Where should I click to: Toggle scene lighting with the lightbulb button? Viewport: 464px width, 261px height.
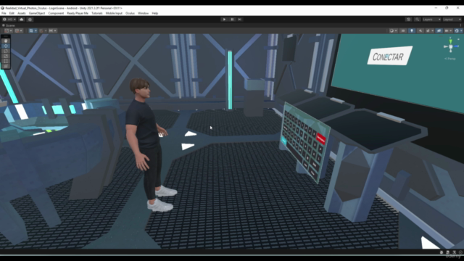412,30
